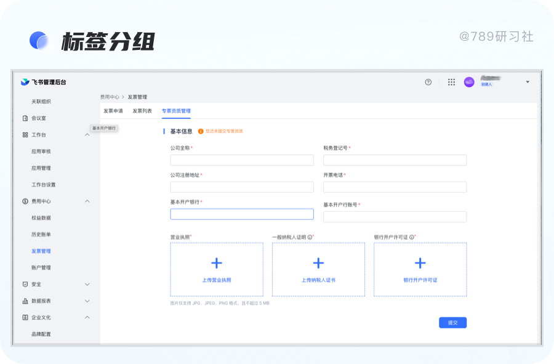Collapse the 费用中心 sidebar section
This screenshot has width=554, height=364.
[87, 201]
